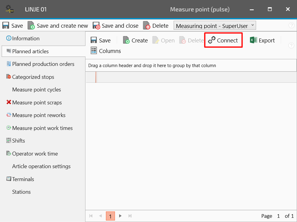Expand Measuring point - SuperUser dropdown
The width and height of the screenshot is (297, 222).
click(x=252, y=26)
